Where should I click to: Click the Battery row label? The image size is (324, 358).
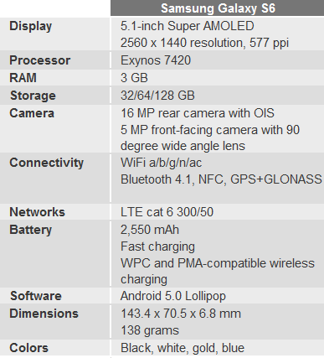click(31, 230)
